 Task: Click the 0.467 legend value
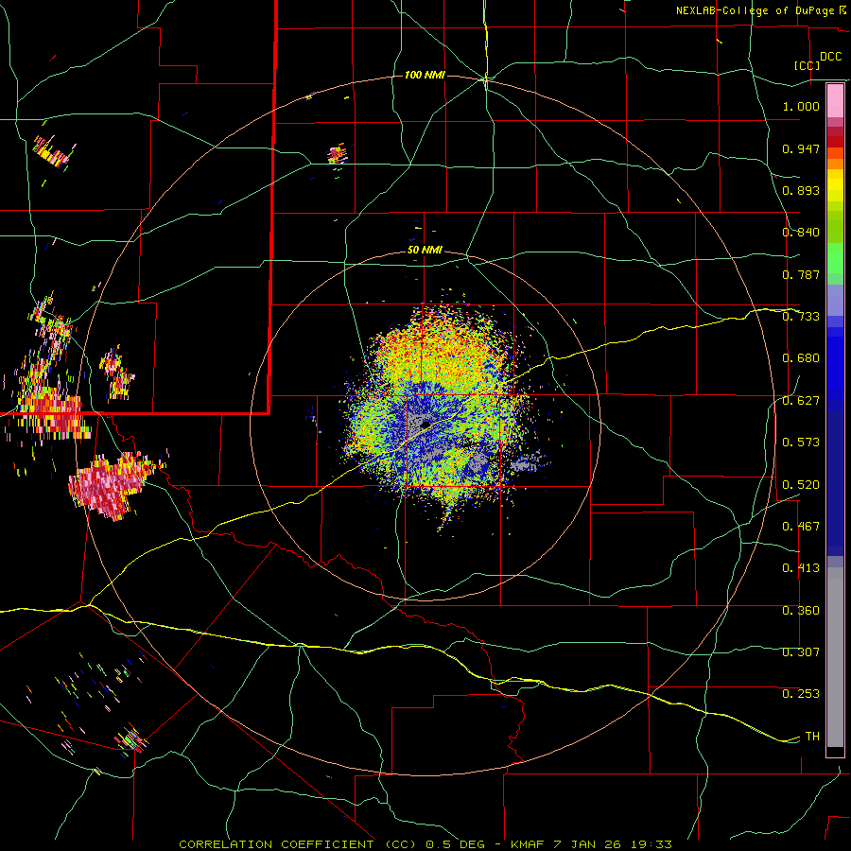801,526
